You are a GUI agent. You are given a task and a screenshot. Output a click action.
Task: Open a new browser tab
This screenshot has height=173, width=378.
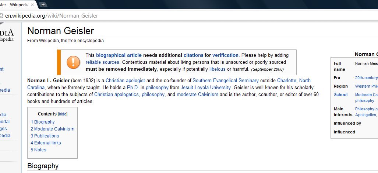(43, 4)
